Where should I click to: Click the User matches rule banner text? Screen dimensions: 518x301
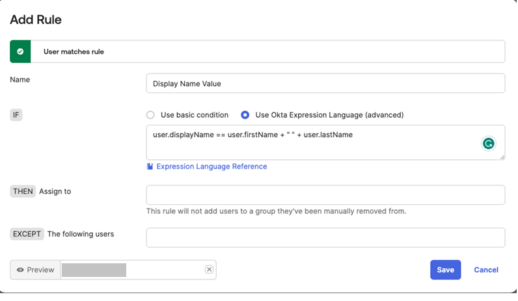(74, 51)
